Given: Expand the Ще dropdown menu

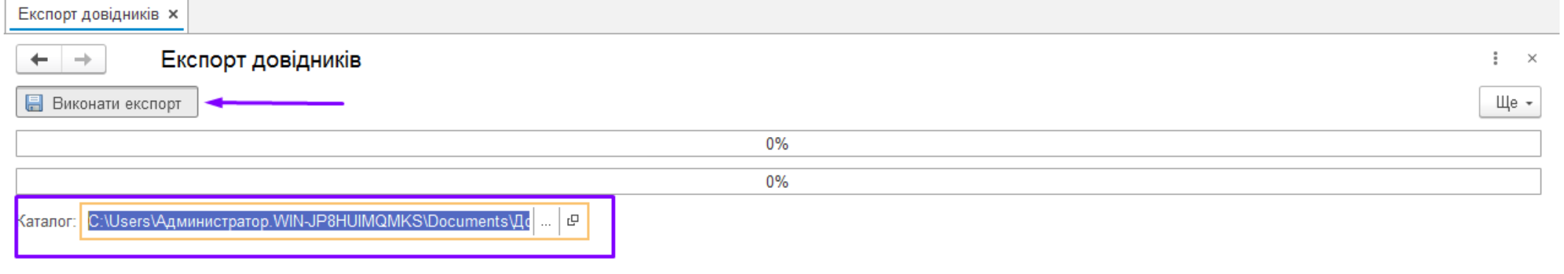Looking at the screenshot, I should [x=1510, y=102].
